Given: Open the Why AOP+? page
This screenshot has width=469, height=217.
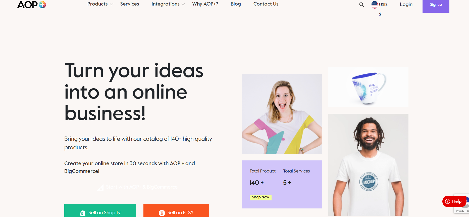Looking at the screenshot, I should pyautogui.click(x=205, y=4).
